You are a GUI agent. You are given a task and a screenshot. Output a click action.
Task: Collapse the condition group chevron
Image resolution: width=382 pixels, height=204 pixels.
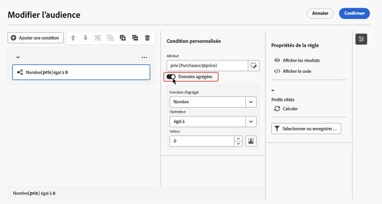(18, 58)
